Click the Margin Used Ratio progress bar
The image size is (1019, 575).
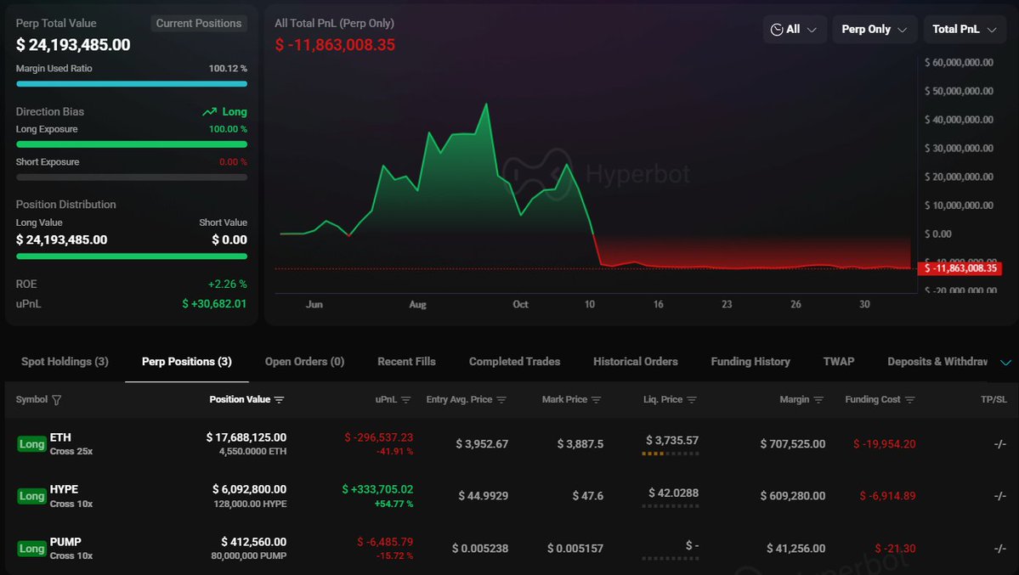coord(131,84)
